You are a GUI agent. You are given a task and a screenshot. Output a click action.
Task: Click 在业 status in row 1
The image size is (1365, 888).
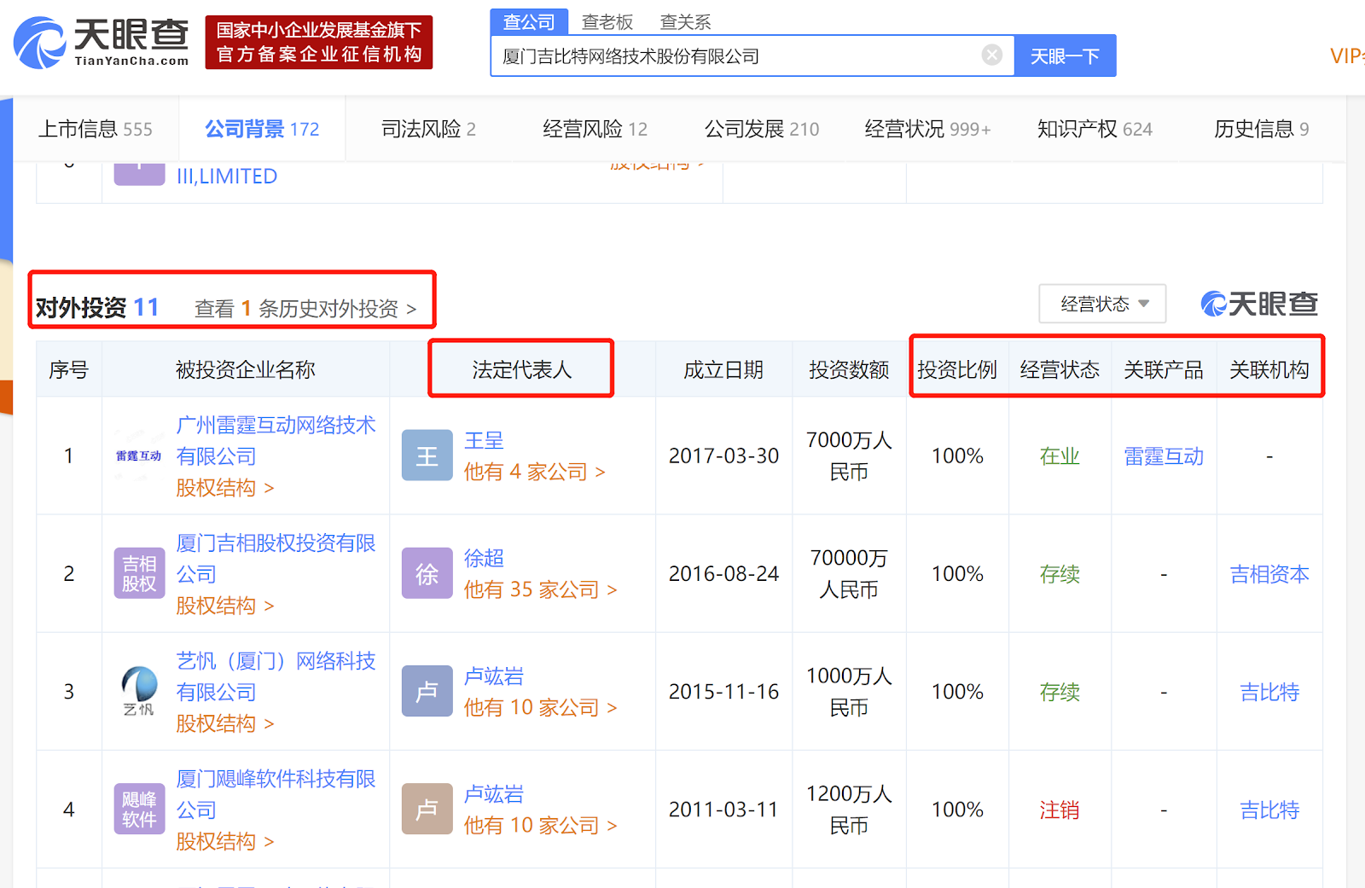1060,456
